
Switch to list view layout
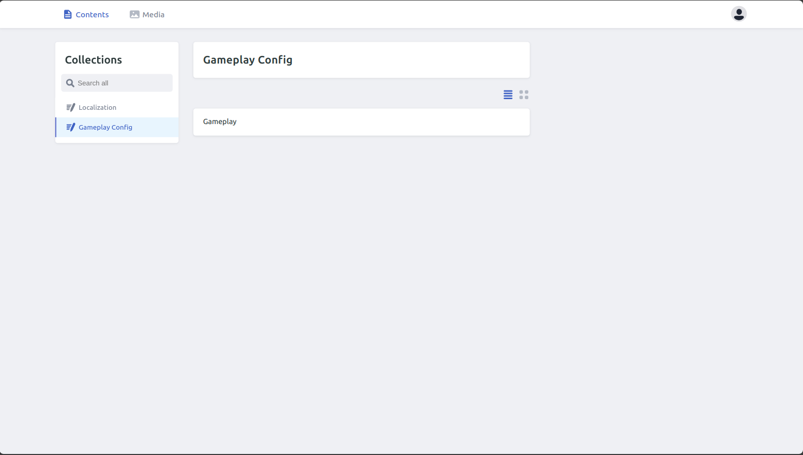click(508, 95)
